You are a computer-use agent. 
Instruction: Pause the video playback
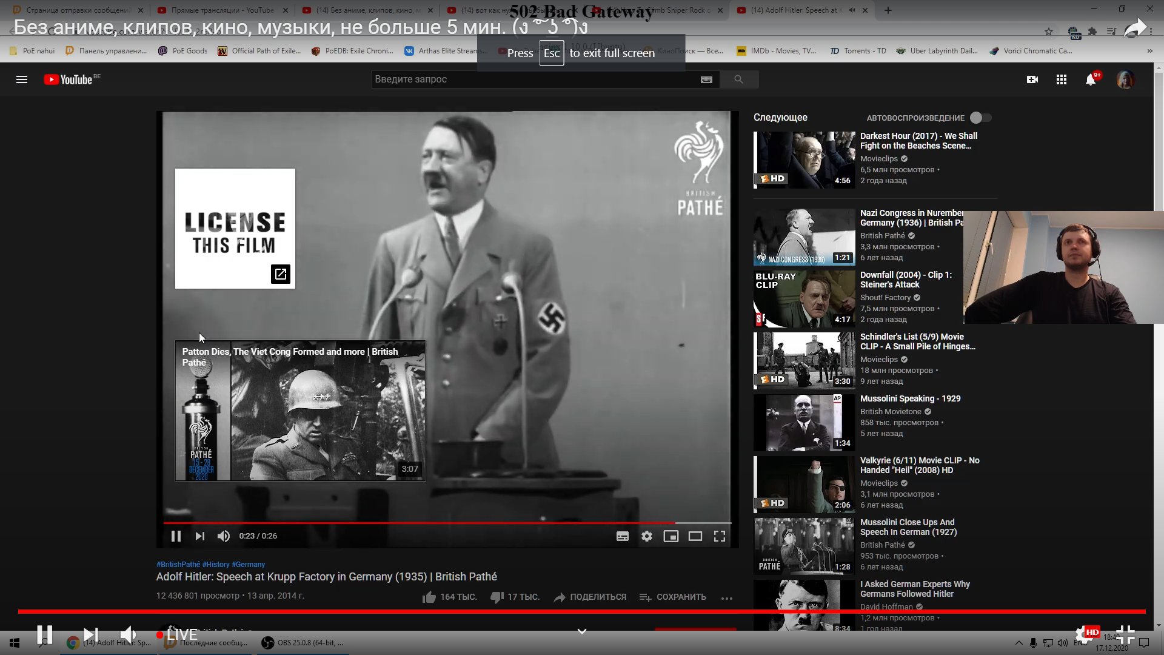(175, 536)
